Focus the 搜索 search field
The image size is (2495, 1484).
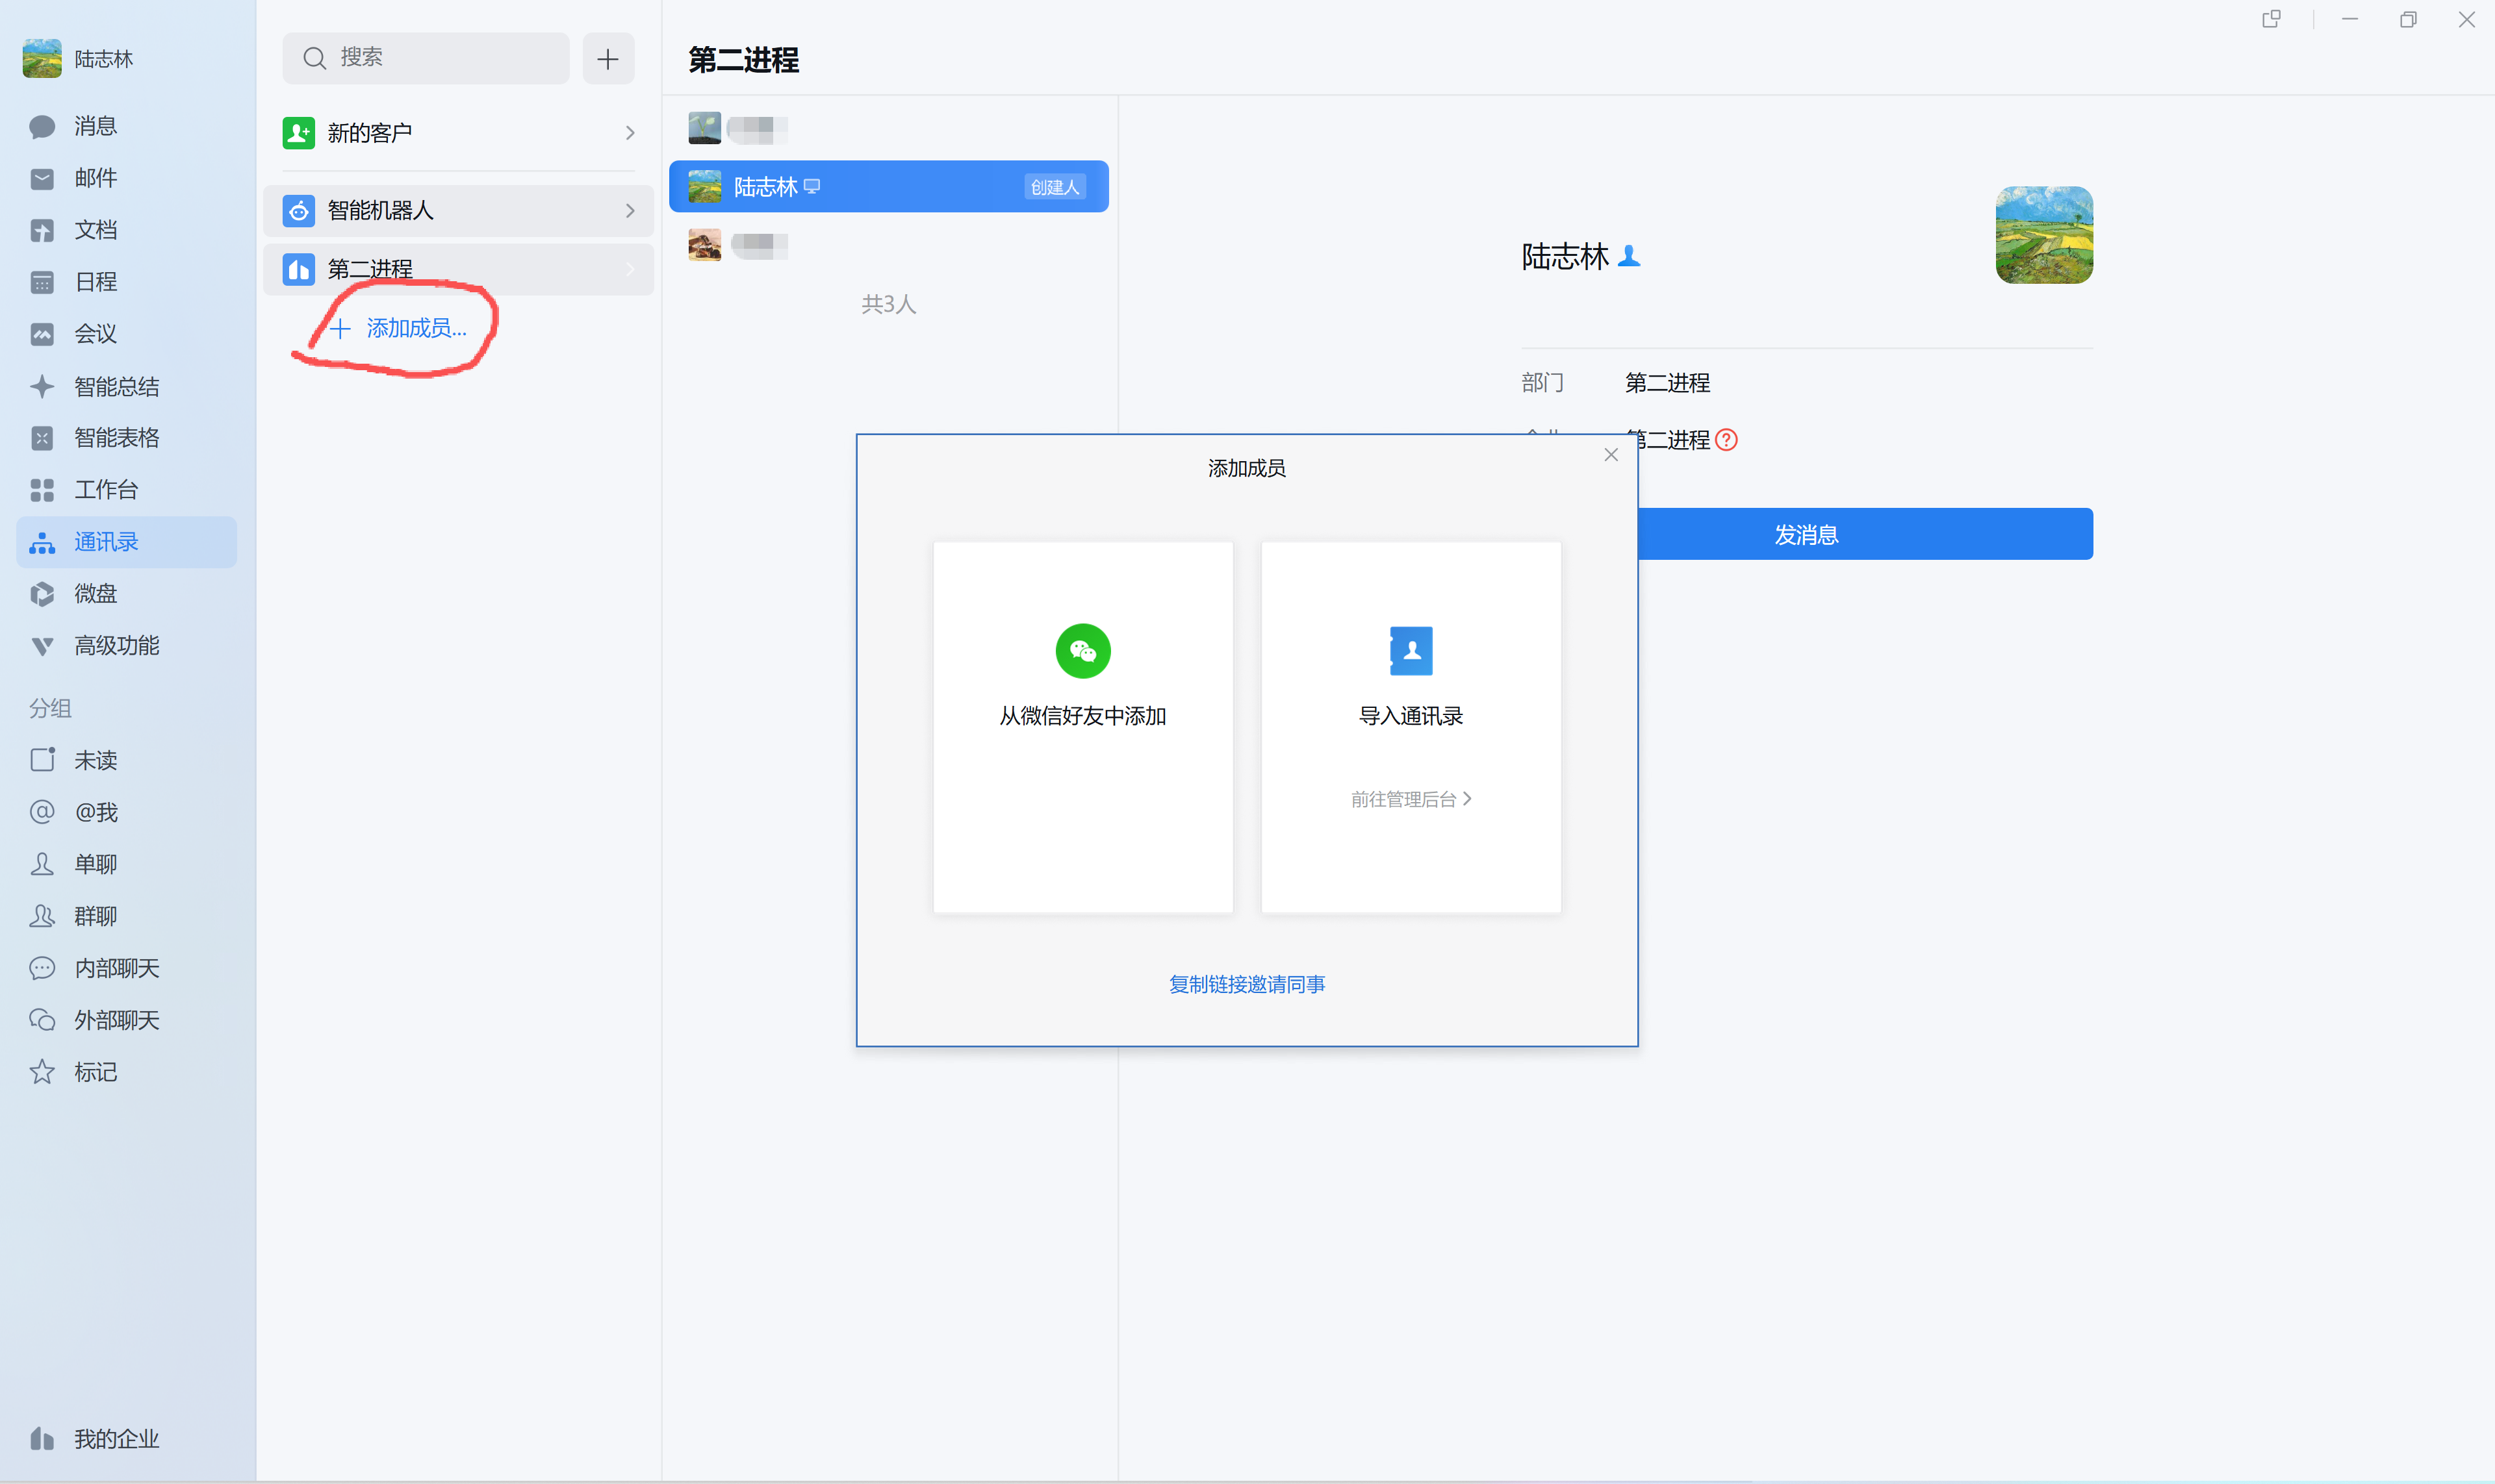[426, 58]
